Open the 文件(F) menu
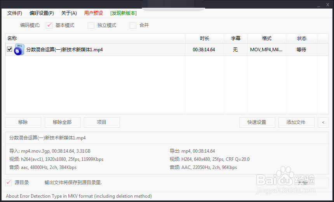Viewport: 334px width, 202px height. [x=14, y=13]
